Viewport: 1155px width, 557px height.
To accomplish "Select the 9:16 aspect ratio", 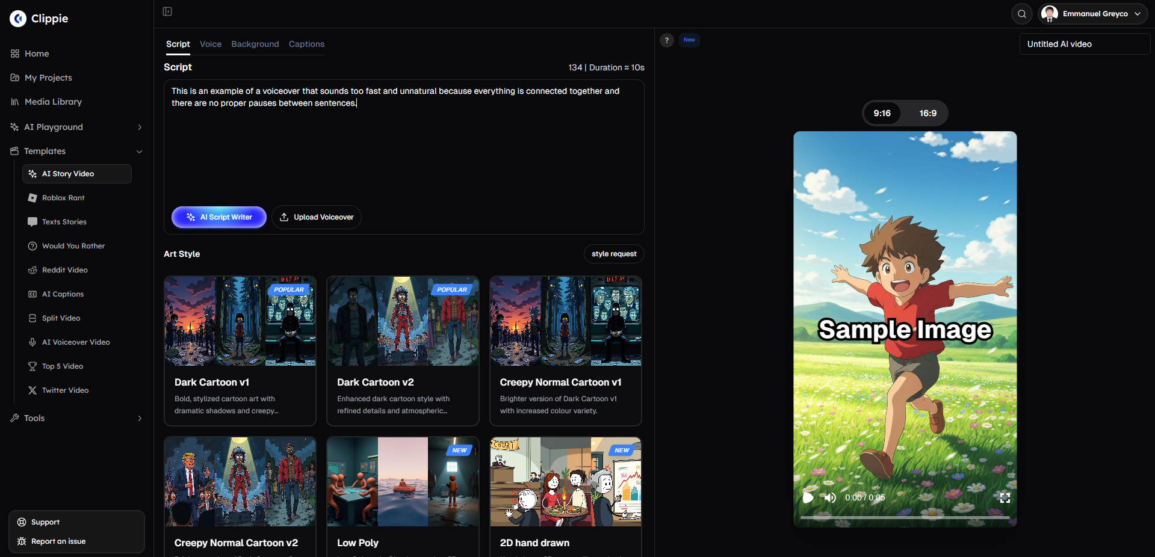I will (882, 113).
